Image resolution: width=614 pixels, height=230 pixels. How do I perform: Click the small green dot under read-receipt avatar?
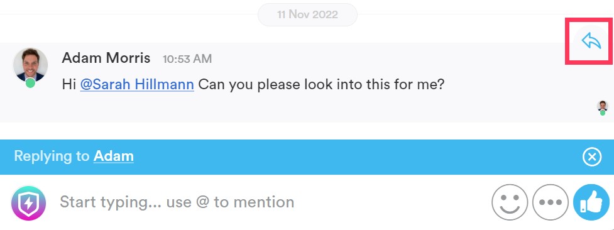(603, 113)
